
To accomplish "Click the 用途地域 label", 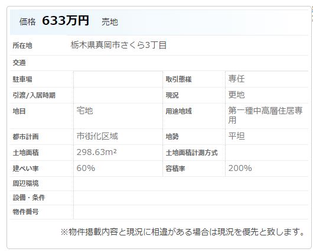I will [x=179, y=111].
